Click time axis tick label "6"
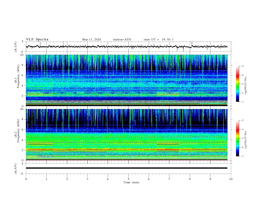 [x=149, y=179]
